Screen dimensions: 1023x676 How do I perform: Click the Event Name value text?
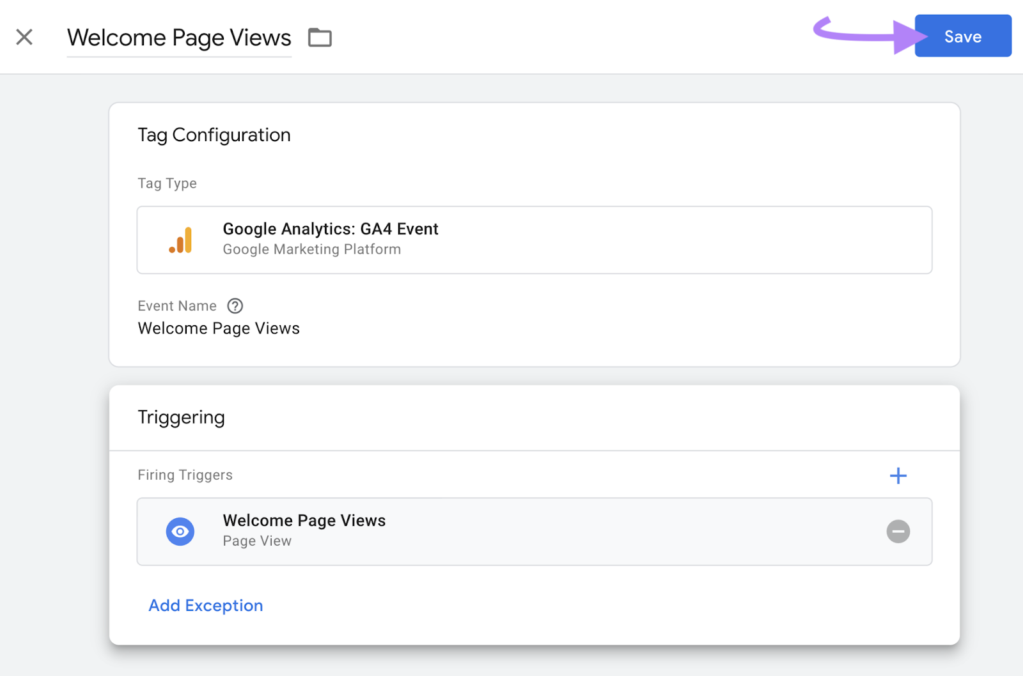tap(218, 328)
